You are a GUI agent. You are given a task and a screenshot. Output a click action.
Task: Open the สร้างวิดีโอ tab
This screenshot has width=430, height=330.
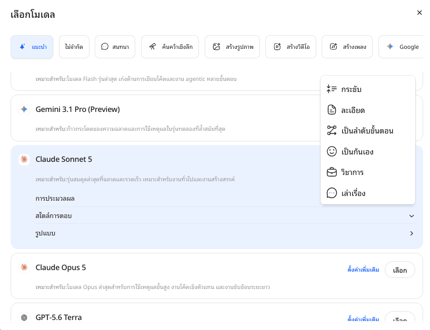291,47
